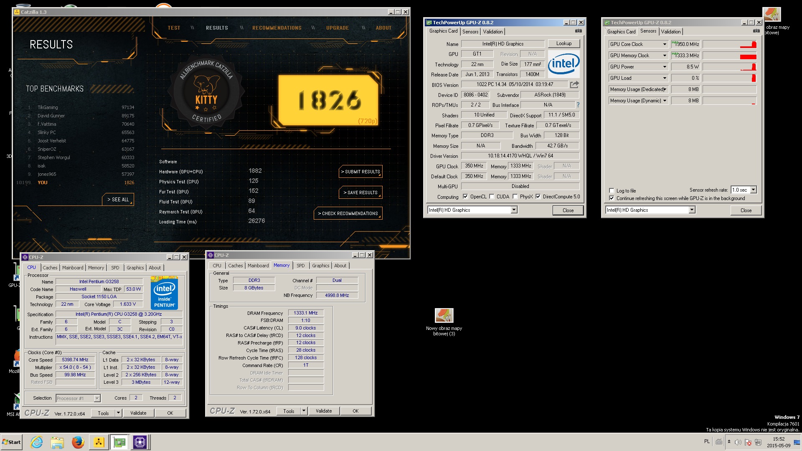Viewport: 802px width, 451px height.
Task: Click the PL language indicator
Action: coord(707,441)
